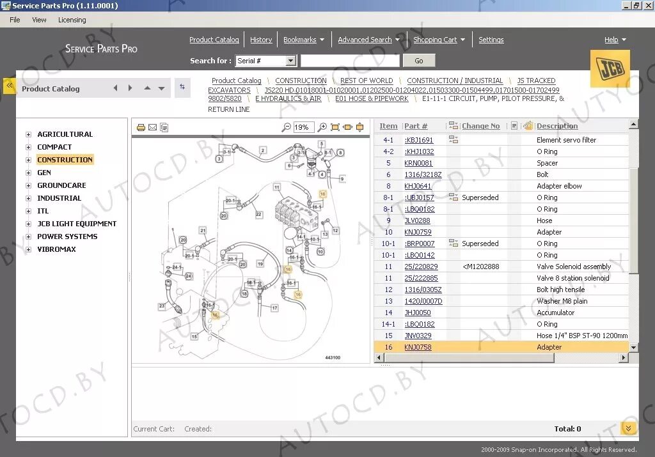Expand the JCB LIGHT EQUIPMENT tree node
Viewport: 655px width, 457px height.
(28, 224)
